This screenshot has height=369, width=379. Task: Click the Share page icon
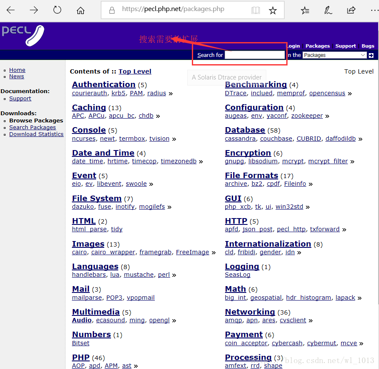click(x=351, y=10)
